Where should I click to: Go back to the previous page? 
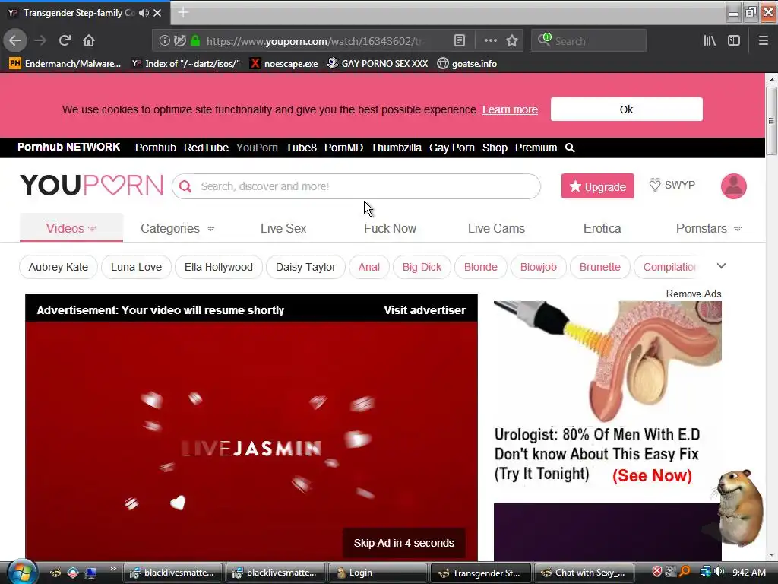15,40
